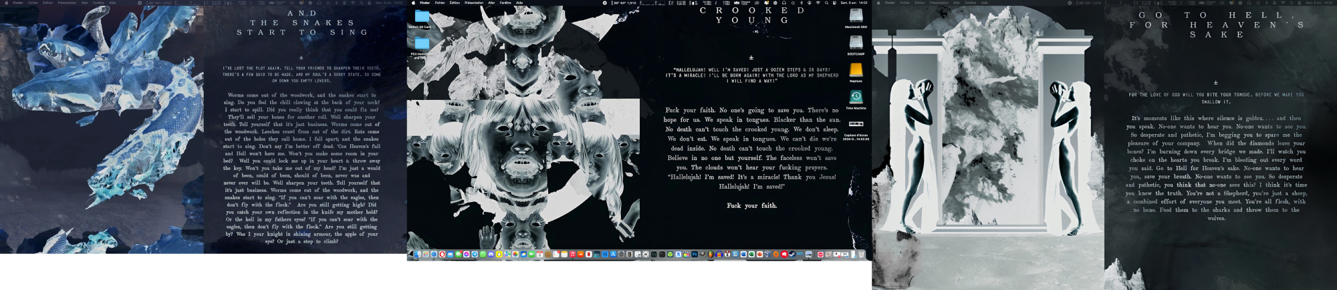Open Microsoft Excel from the Dock
1337x290 pixels.
[x=751, y=254]
